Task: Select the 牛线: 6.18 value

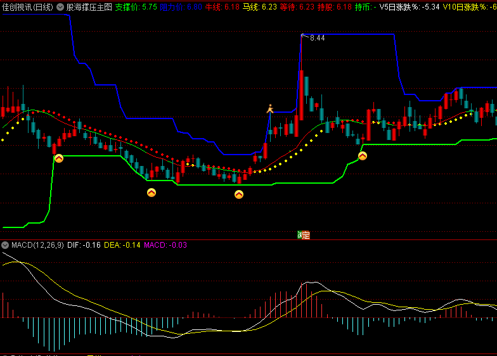Action: [x=222, y=7]
